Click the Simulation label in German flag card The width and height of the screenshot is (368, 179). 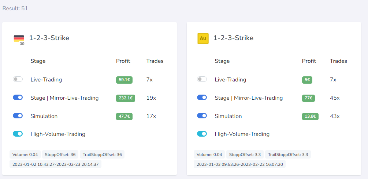(44, 116)
